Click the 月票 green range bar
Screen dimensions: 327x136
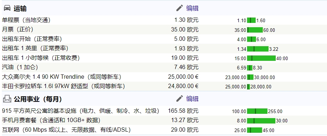point(255,30)
